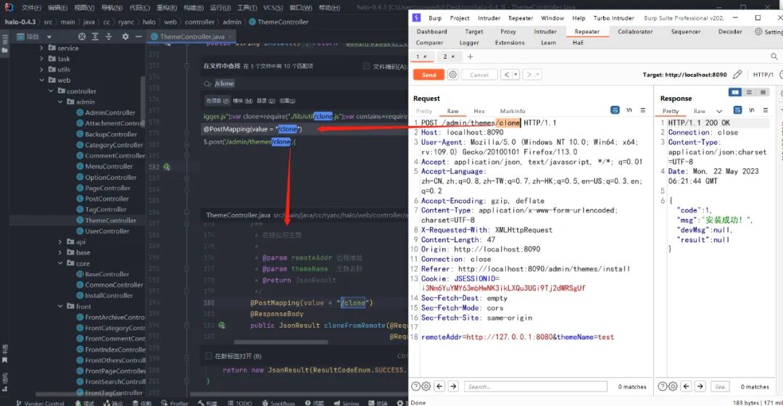Image resolution: width=783 pixels, height=406 pixels.
Task: Open project panel gear options
Action: click(125, 36)
